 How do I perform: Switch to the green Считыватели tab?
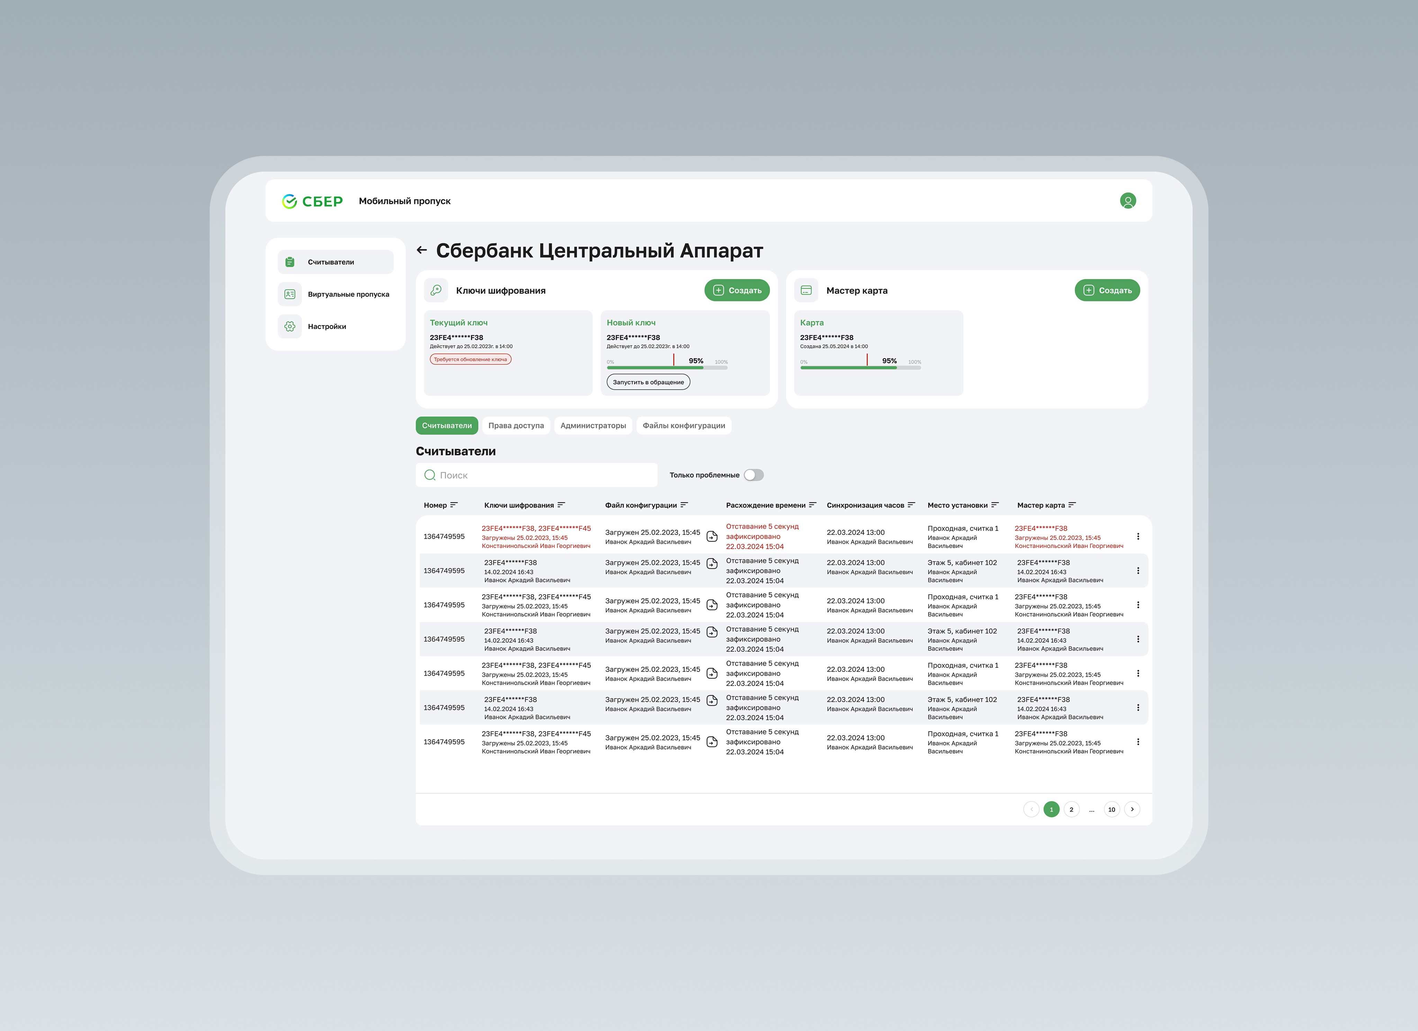click(446, 426)
